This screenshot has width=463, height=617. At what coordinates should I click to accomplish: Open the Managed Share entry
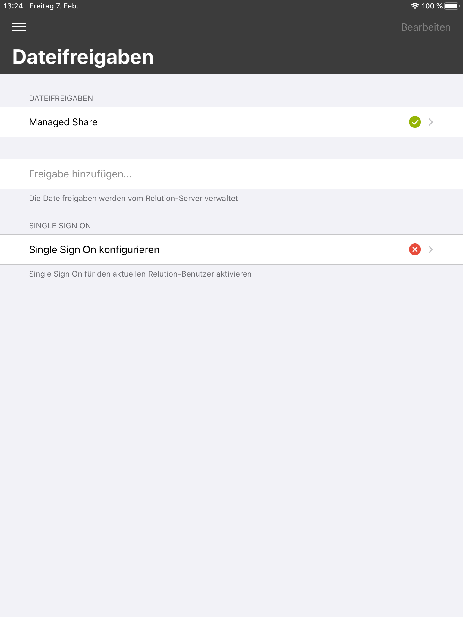coord(231,122)
